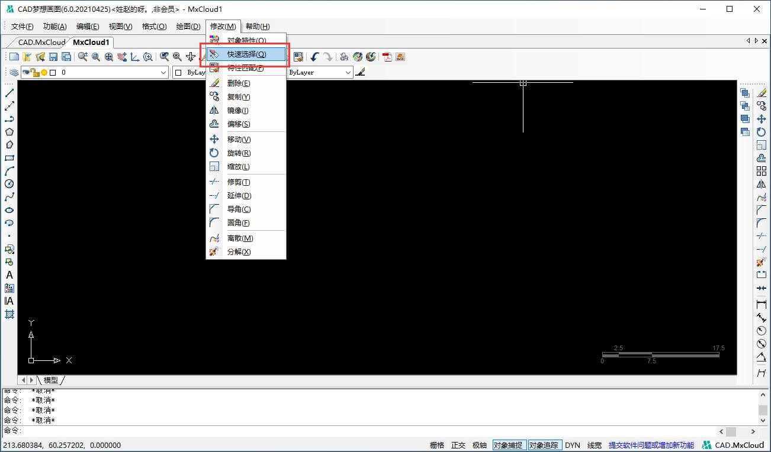Select the Rectangle draw tool
This screenshot has height=452, width=771.
9,158
